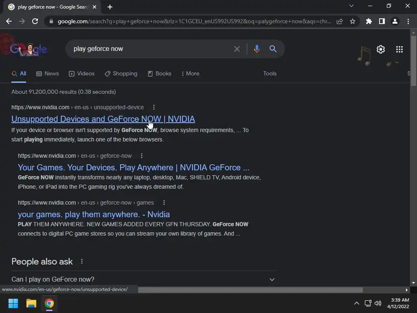
Task: Open 'Your Games. Your Devices. Play Anywhere' link
Action: coord(134,168)
